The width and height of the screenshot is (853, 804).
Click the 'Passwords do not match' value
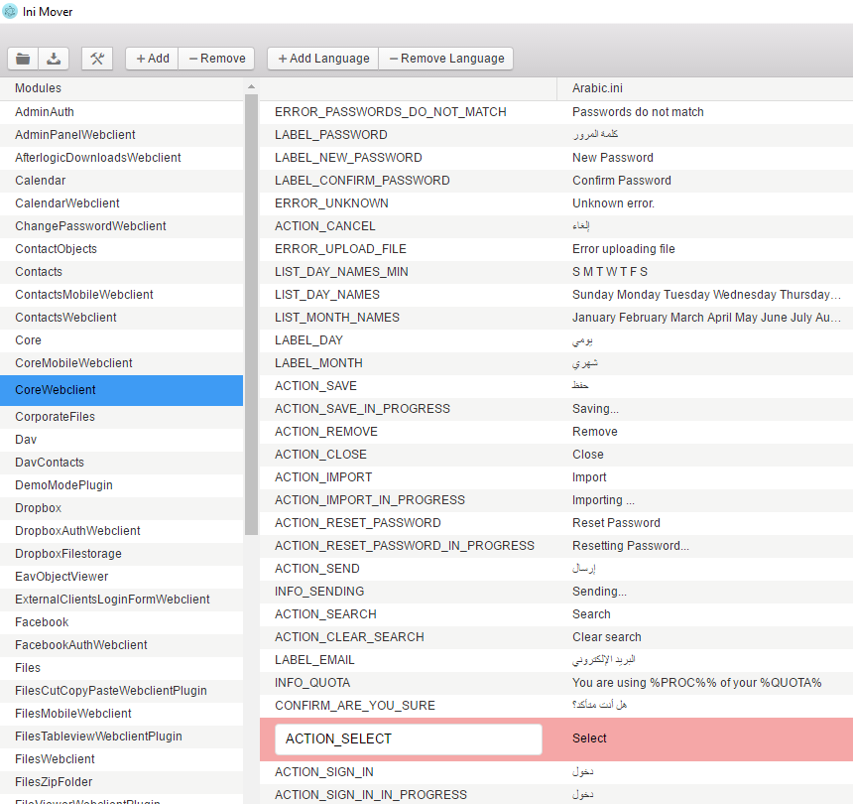tap(638, 112)
